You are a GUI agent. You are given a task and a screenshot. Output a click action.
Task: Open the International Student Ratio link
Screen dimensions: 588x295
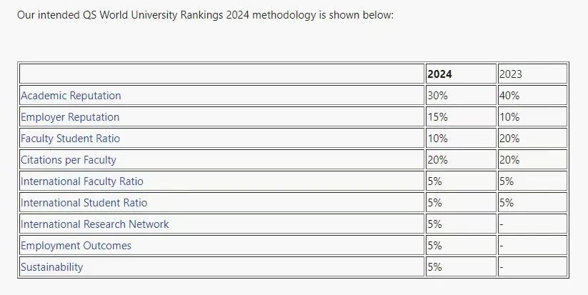[84, 202]
